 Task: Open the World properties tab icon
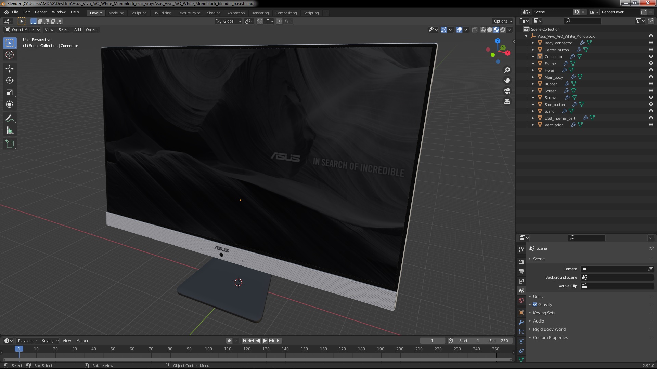coord(521,301)
